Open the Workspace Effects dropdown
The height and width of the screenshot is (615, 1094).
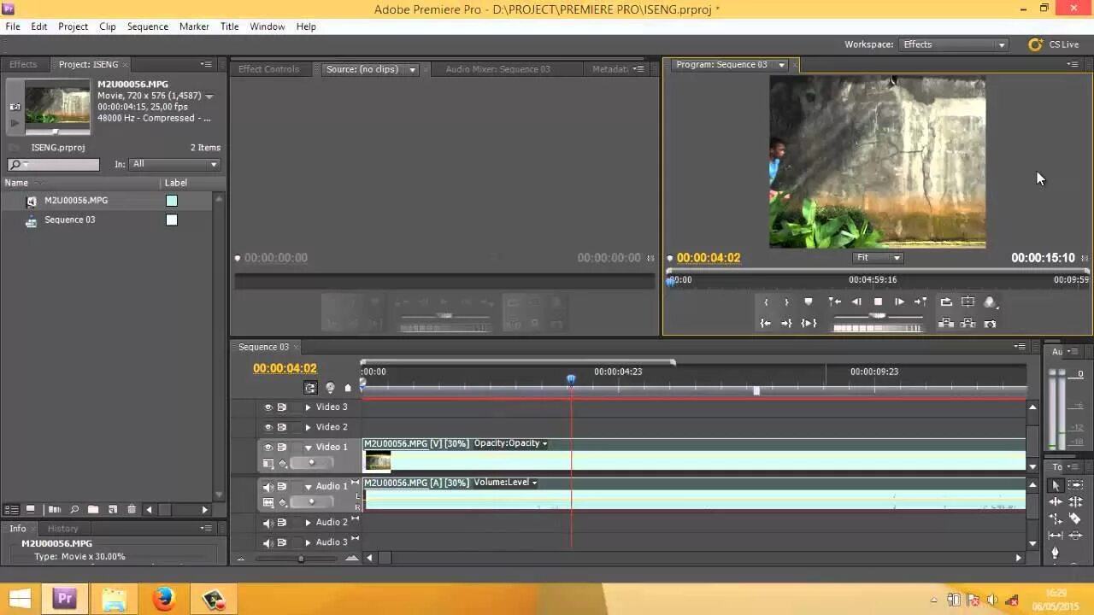(954, 44)
